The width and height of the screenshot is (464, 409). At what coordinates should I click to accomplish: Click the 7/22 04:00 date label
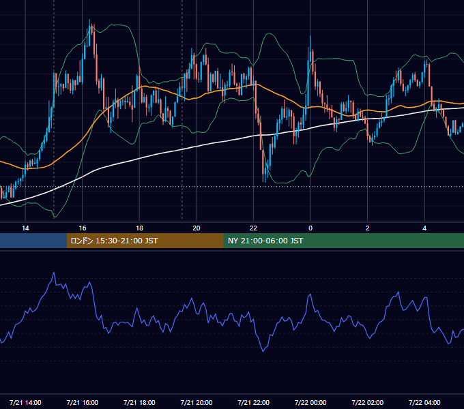tap(424, 402)
